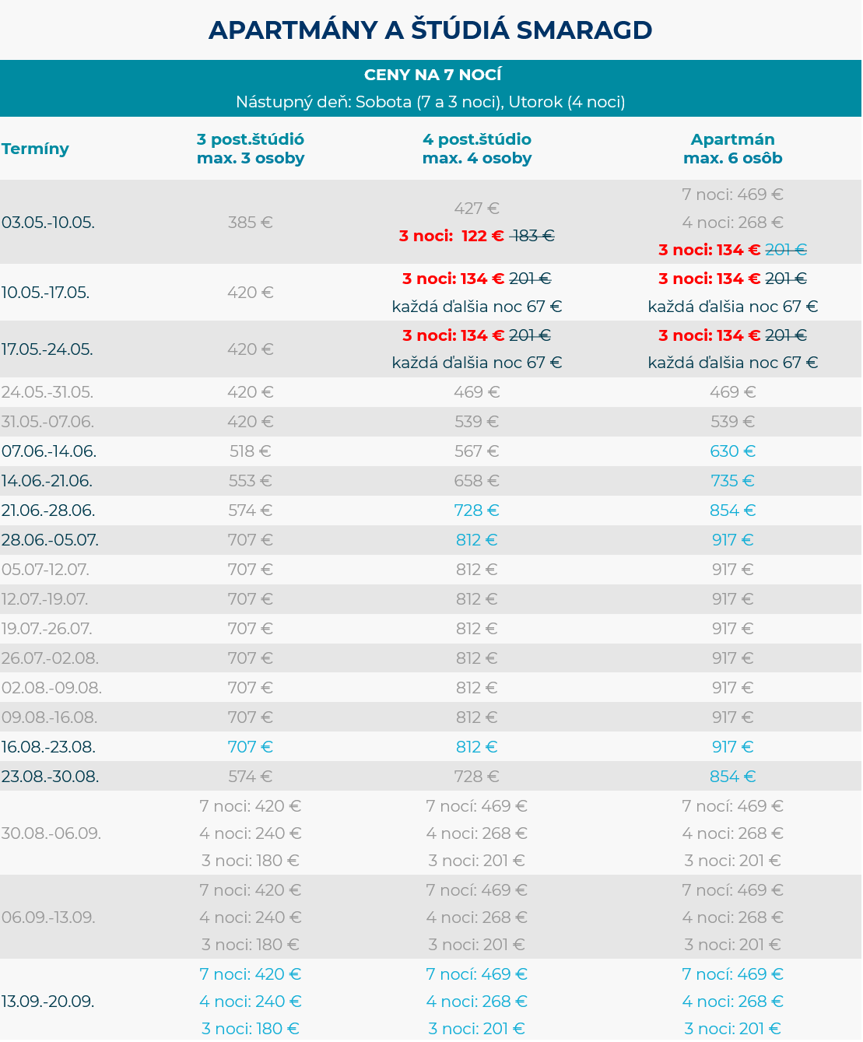Select the 735 € apartment price
The height and width of the screenshot is (1042, 863).
(x=732, y=481)
